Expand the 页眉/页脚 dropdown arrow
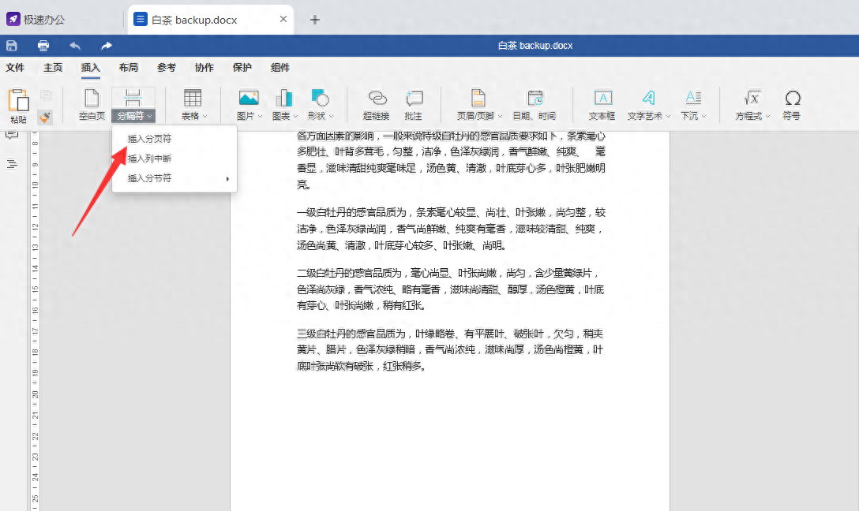Viewport: 859px width, 511px height. point(500,116)
